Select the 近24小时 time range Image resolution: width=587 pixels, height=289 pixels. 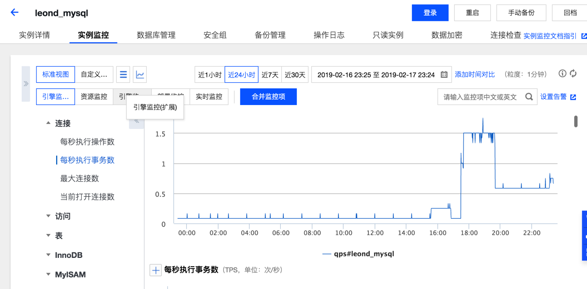click(x=241, y=75)
